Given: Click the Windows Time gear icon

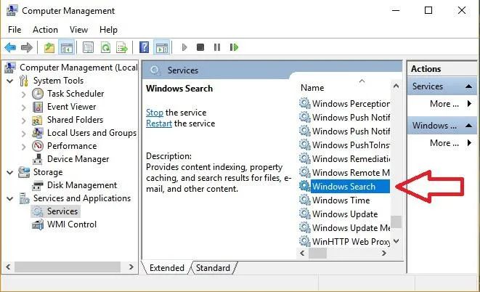Looking at the screenshot, I should point(304,200).
